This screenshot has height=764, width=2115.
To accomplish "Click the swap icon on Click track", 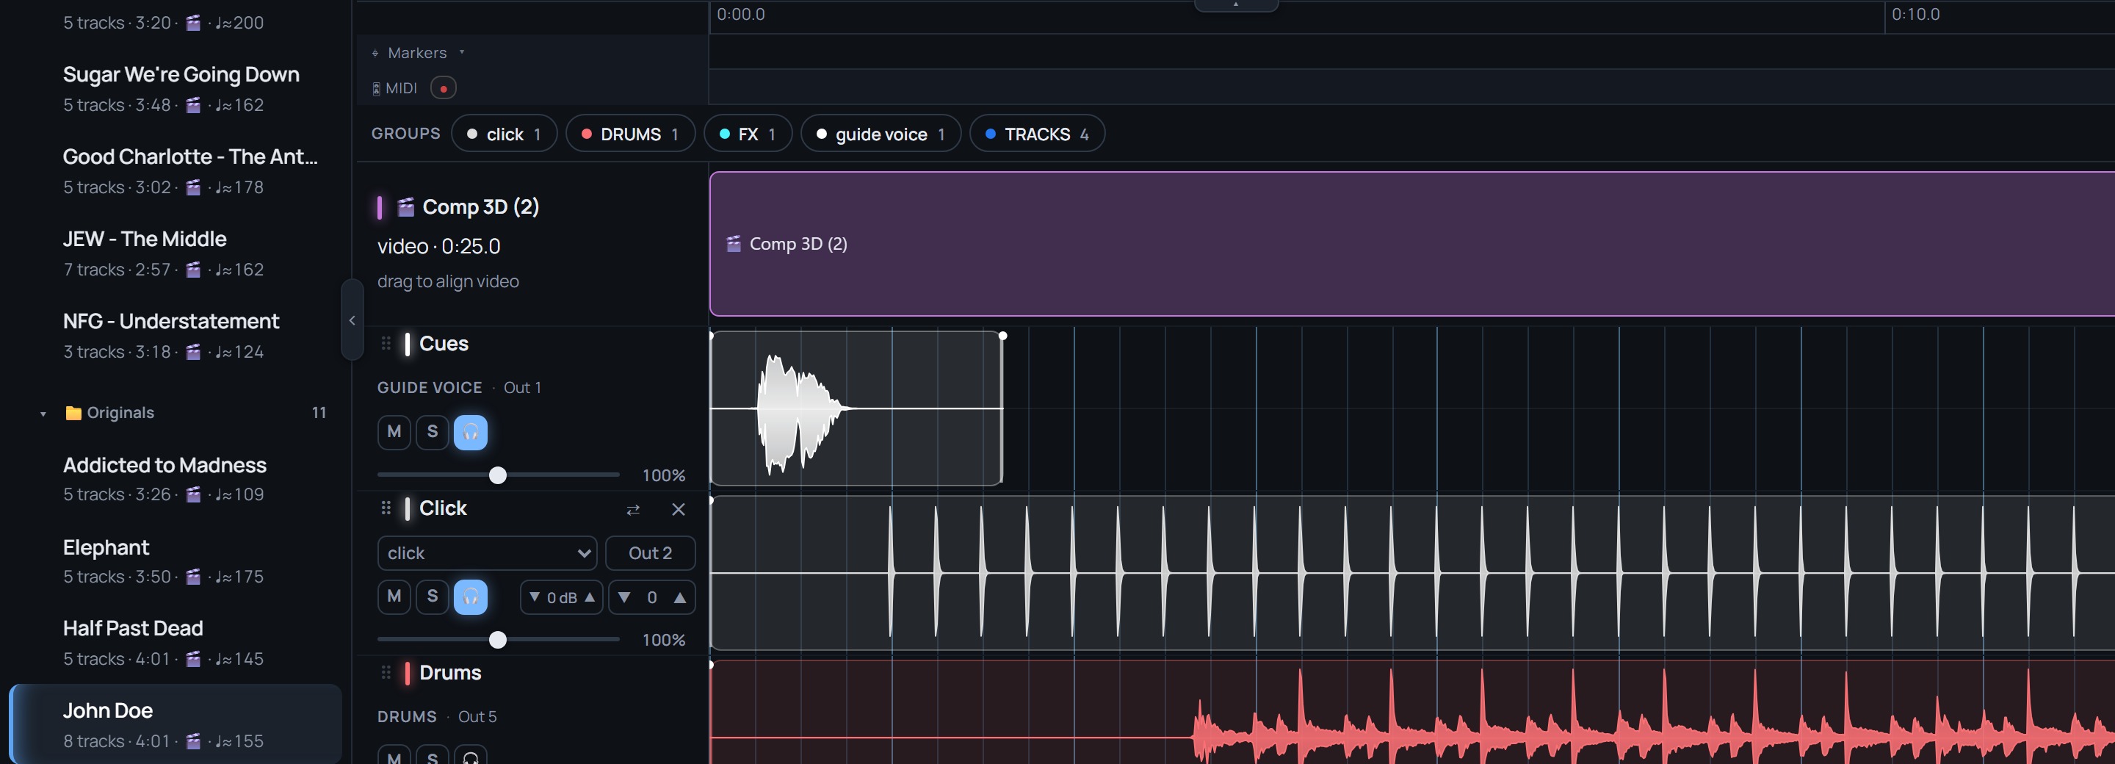I will [633, 509].
